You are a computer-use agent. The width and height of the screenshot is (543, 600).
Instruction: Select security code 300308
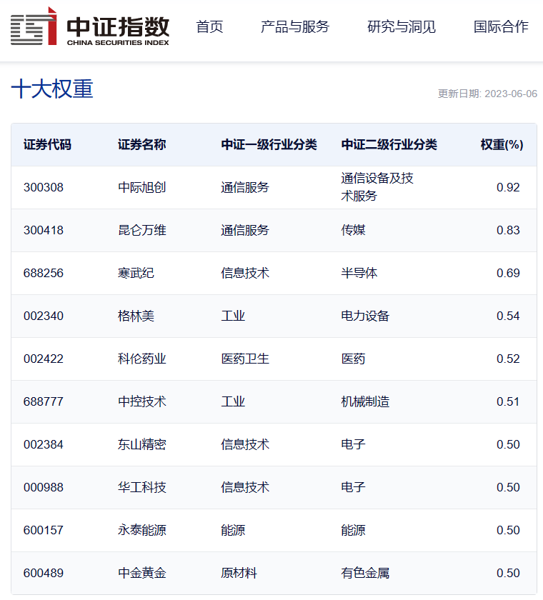pyautogui.click(x=44, y=187)
